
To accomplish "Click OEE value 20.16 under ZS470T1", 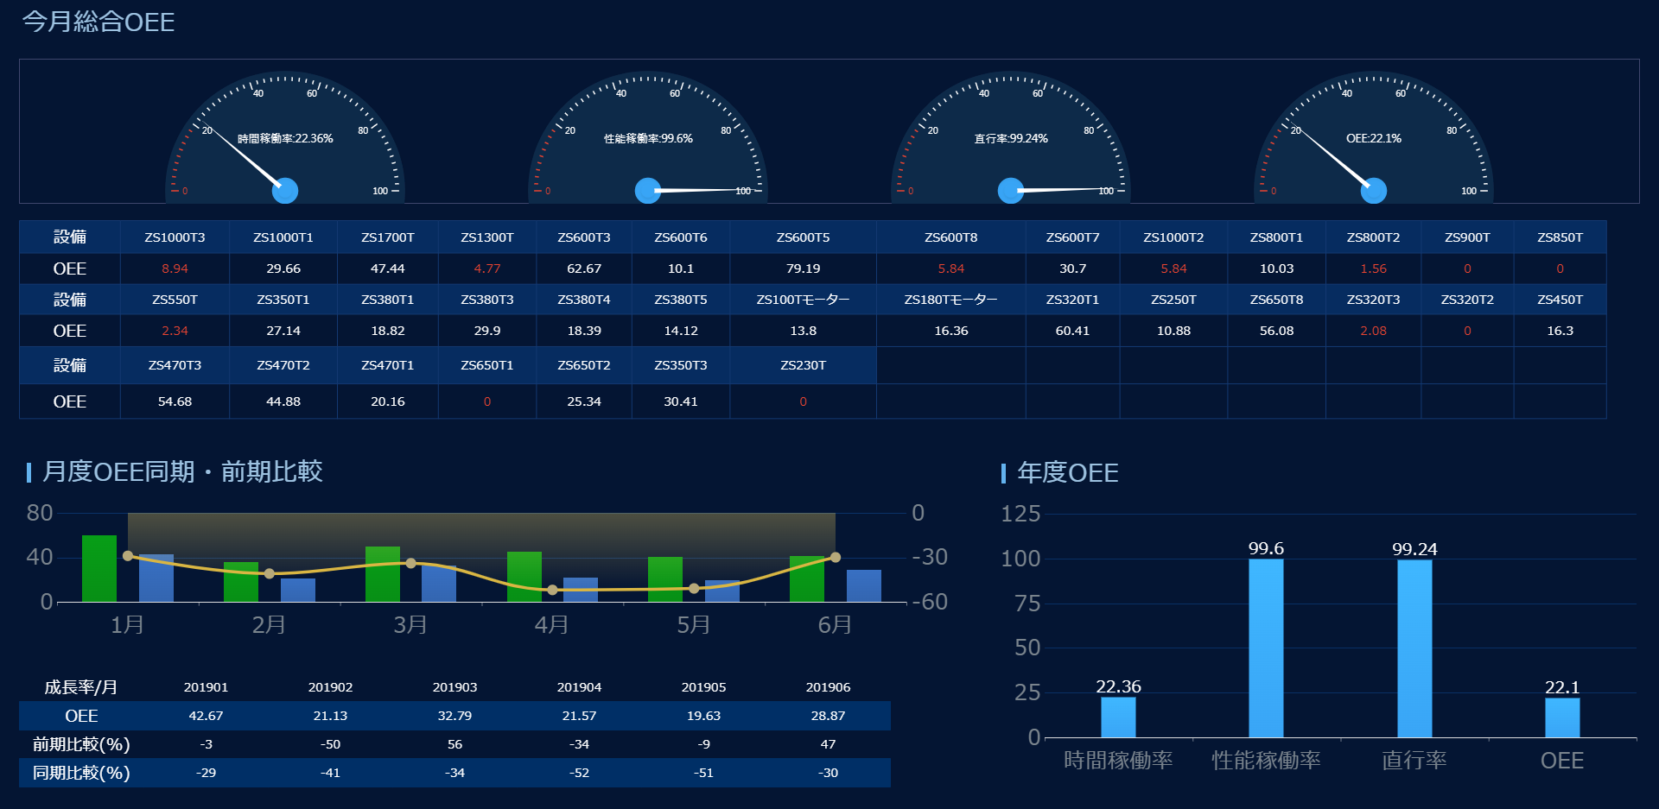I will (x=388, y=401).
